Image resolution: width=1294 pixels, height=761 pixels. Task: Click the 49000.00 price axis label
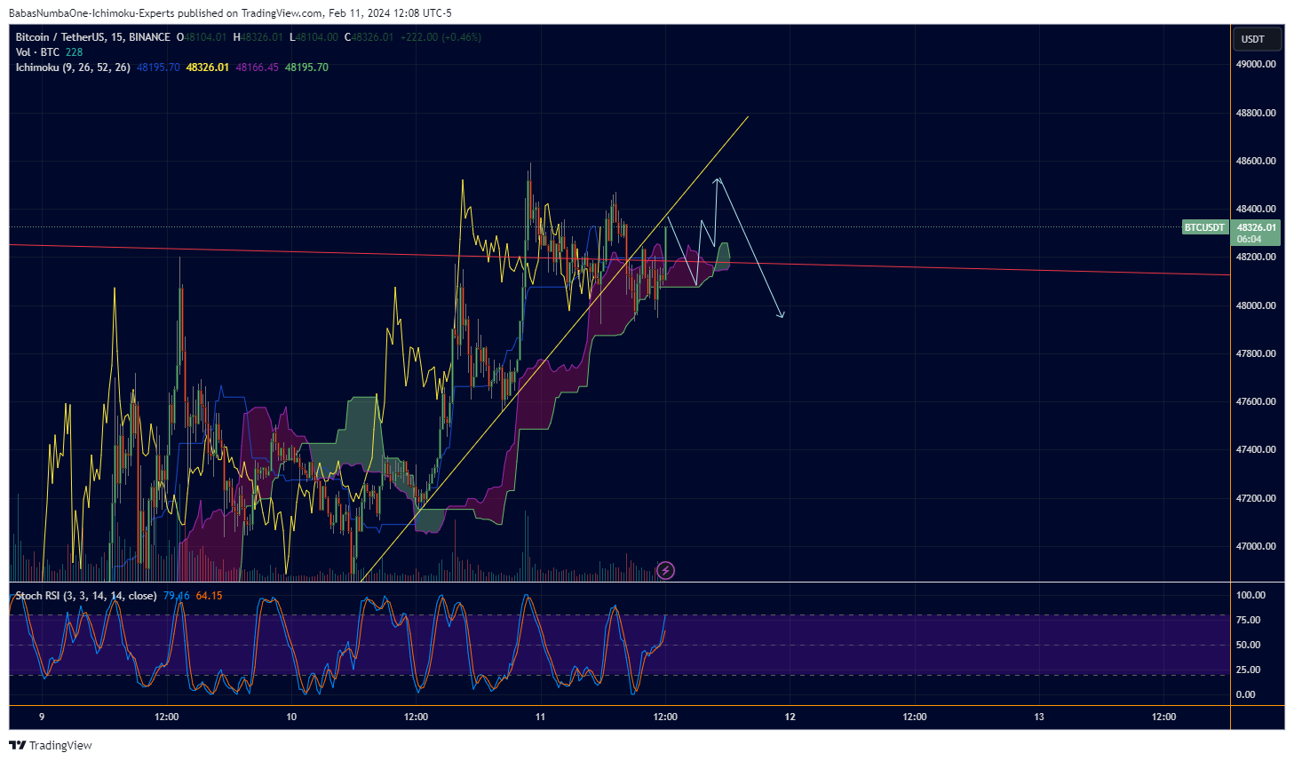pyautogui.click(x=1256, y=65)
